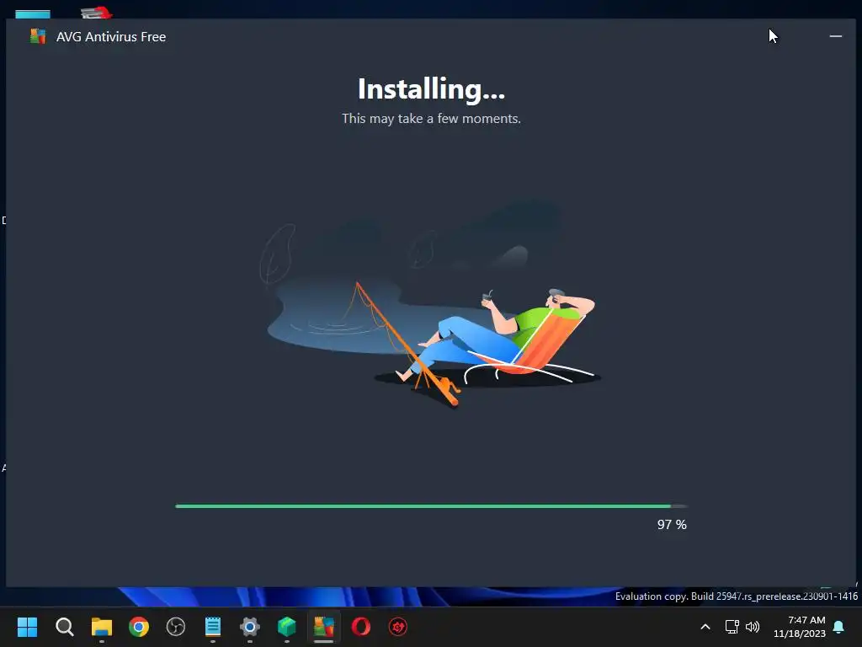Click the 97 % progress value
The height and width of the screenshot is (647, 862).
(x=672, y=525)
